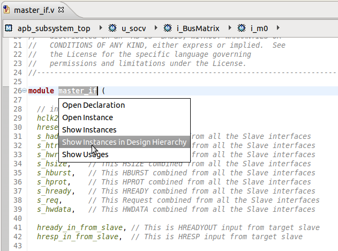Click line number 43 in gutter
Screen dimensions: 338x251
point(18,246)
